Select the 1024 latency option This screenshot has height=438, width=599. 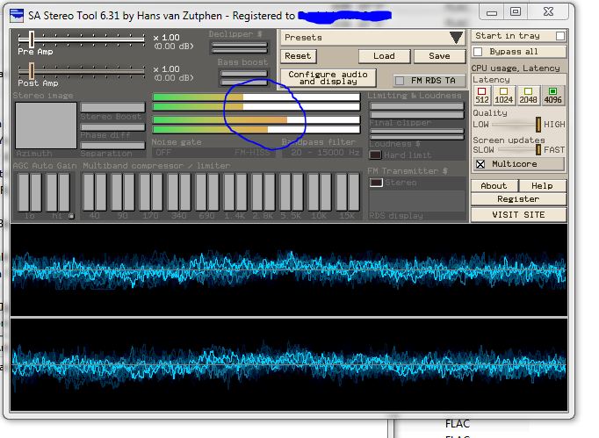(503, 96)
